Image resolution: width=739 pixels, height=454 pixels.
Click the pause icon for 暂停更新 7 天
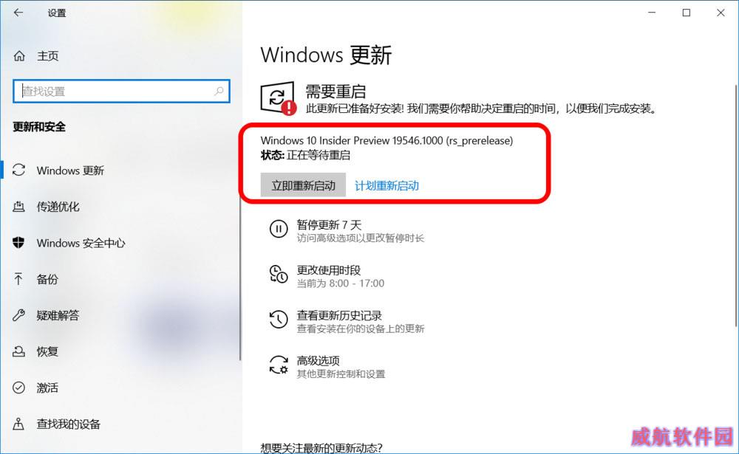(279, 230)
